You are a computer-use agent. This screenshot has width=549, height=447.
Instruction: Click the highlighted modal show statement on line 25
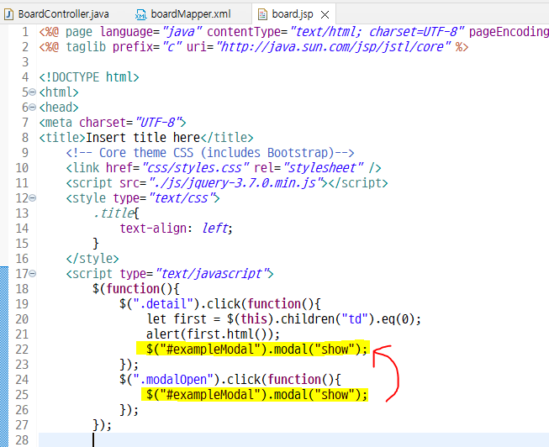[255, 395]
